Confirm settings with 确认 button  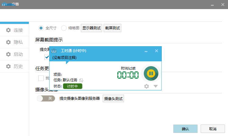point(185,129)
